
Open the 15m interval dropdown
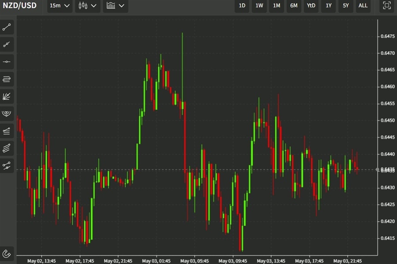60,6
